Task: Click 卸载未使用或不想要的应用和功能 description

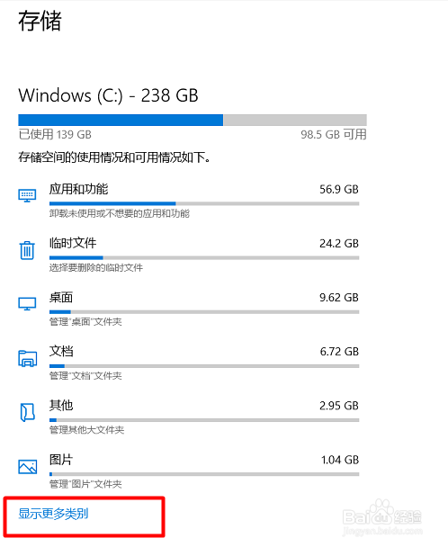Action: point(120,213)
